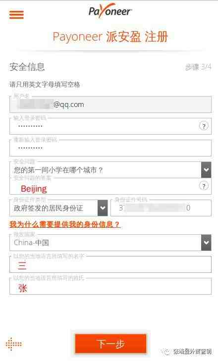The height and width of the screenshot is (361, 218).
Task: Open the 政府签发的居民身份证 ID type selector
Action: 58,208
